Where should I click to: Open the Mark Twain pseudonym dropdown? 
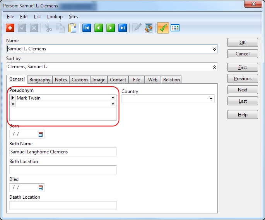[x=113, y=98]
